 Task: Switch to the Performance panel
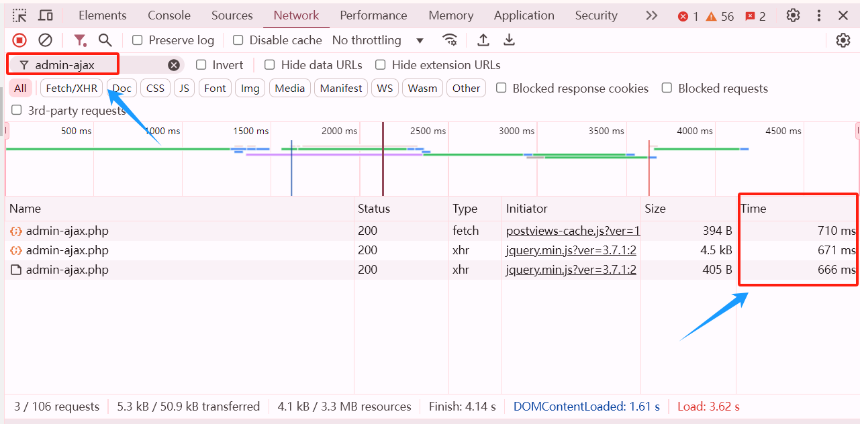click(x=373, y=15)
